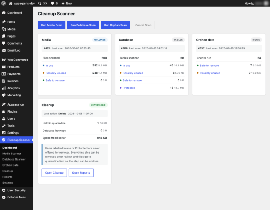This screenshot has height=210, width=270.
Task: Click scan number #337 in Orphan card
Action: (x=201, y=48)
